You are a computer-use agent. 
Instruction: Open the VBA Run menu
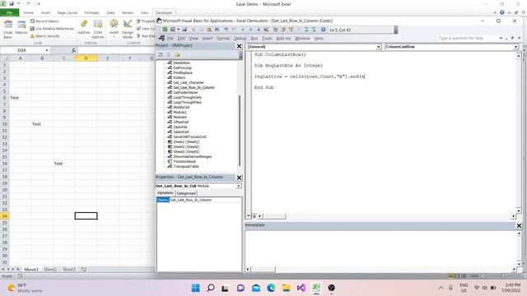tap(254, 39)
